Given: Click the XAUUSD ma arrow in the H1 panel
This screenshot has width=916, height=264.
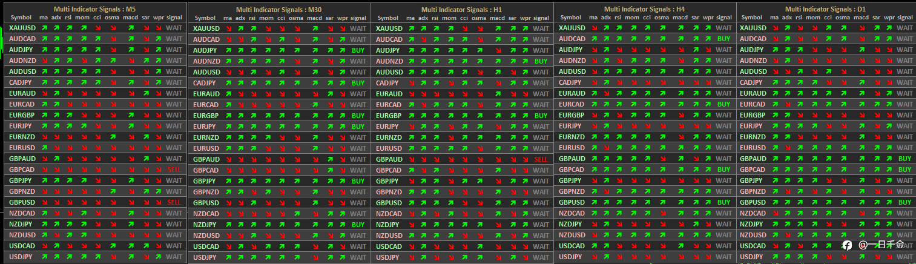Looking at the screenshot, I should pos(410,28).
